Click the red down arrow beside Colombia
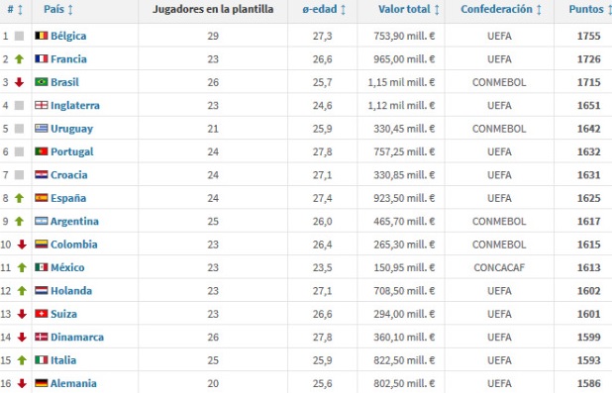Screen dimensions: 612x393 (x=22, y=245)
